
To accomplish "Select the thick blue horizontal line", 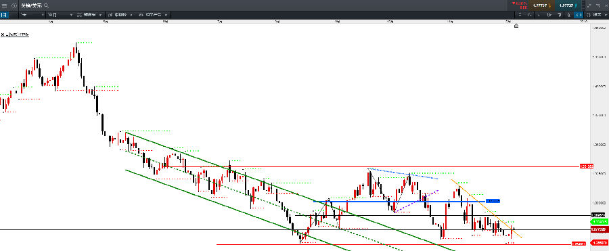I will (x=399, y=201).
